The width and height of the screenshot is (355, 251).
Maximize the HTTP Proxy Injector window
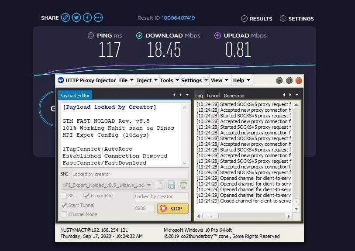point(289,81)
